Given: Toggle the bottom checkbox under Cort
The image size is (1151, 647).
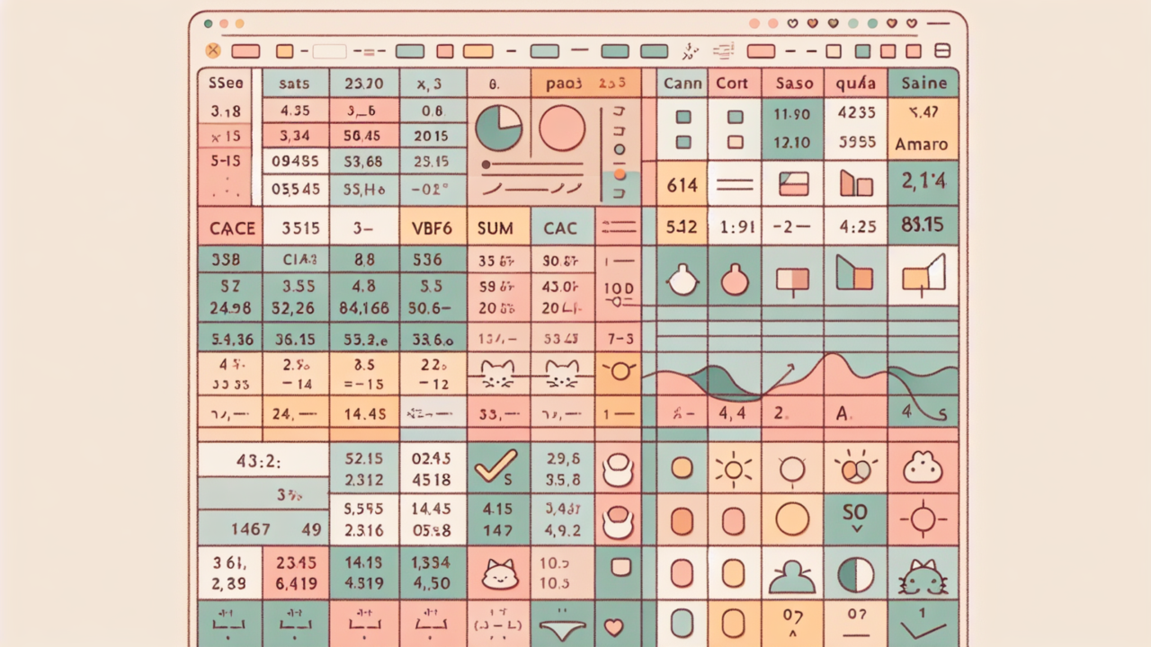Looking at the screenshot, I should (735, 142).
